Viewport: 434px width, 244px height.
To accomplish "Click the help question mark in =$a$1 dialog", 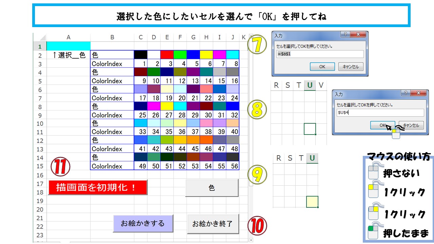I will click(345, 35).
